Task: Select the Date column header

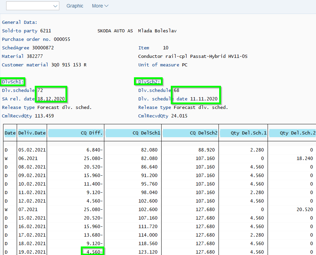Action: (x=10, y=133)
